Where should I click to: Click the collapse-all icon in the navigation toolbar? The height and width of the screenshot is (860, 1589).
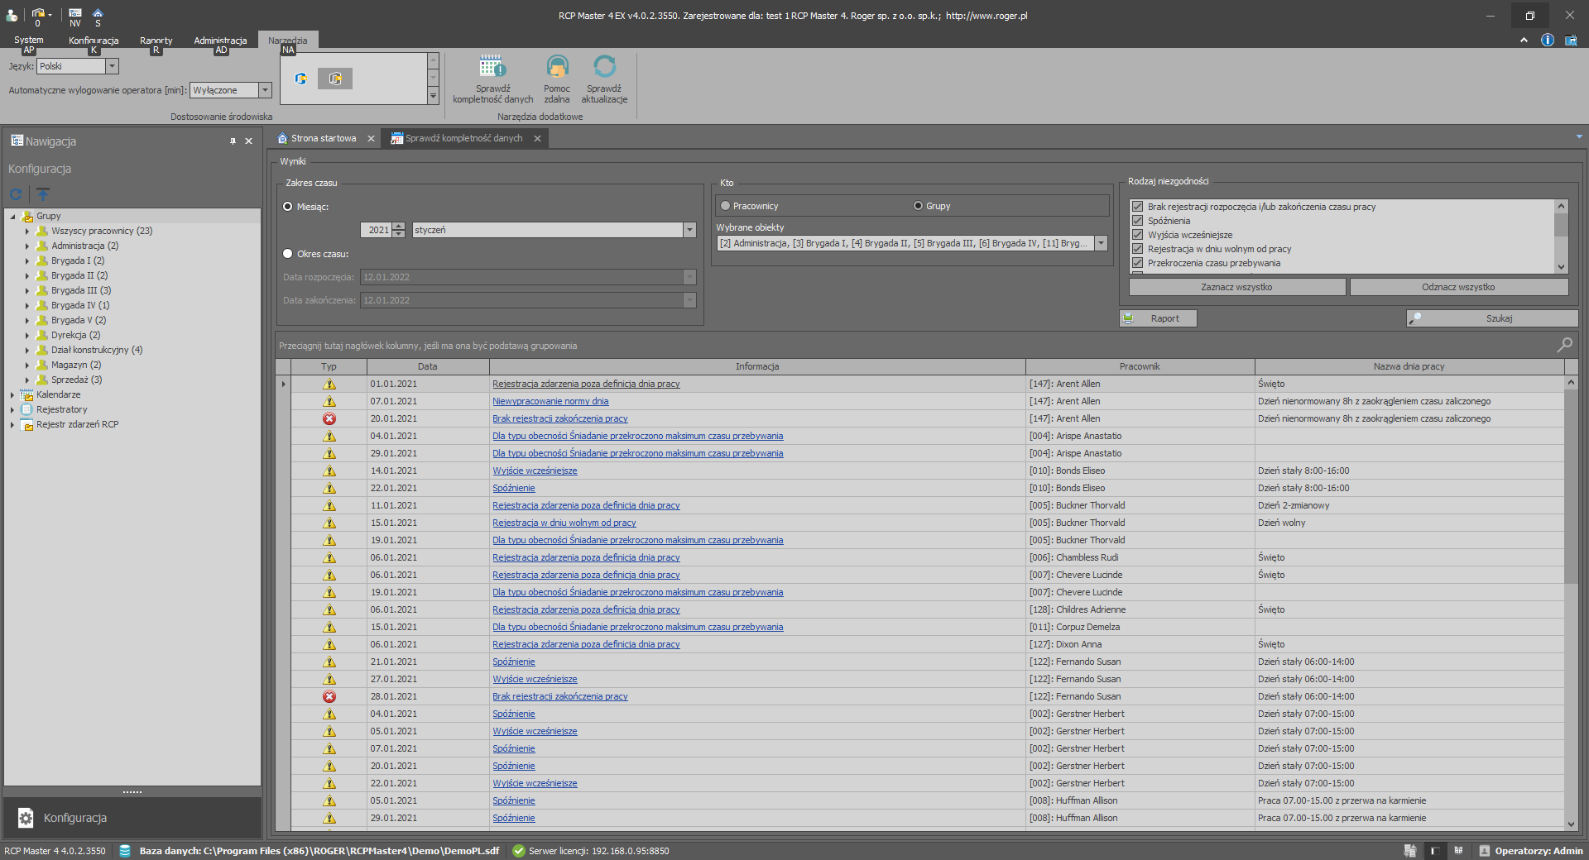coord(43,194)
